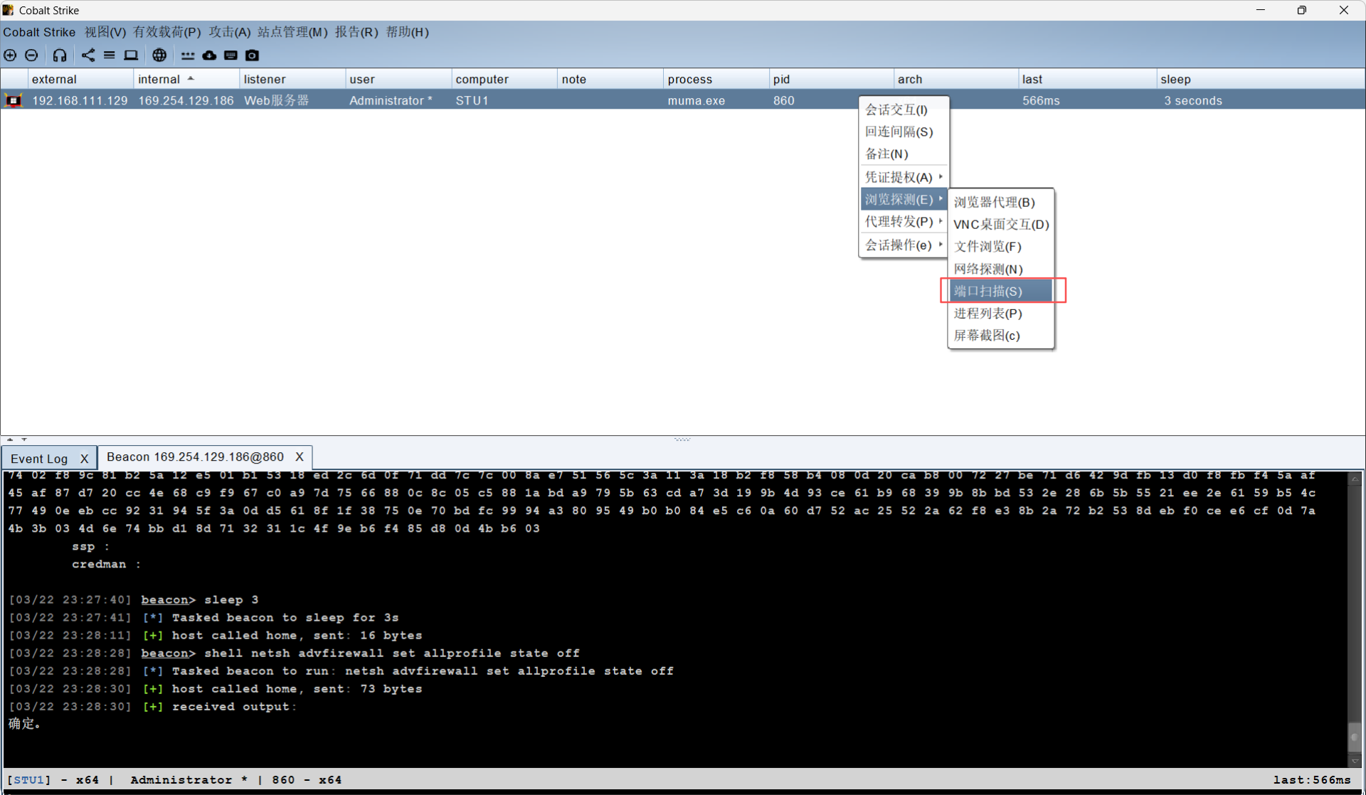This screenshot has height=795, width=1366.
Task: Choose 会话交互(I) from context menu
Action: pyautogui.click(x=904, y=110)
